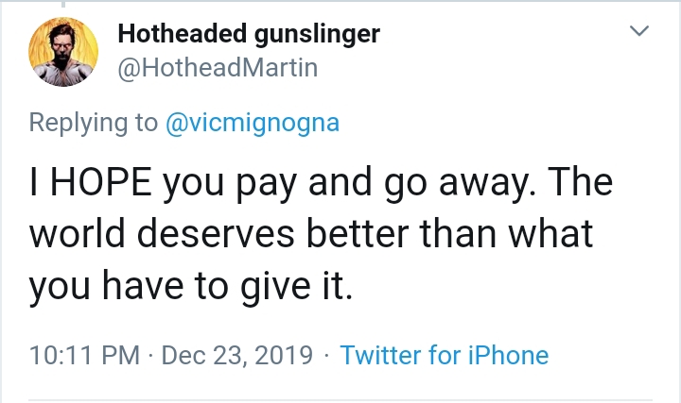Click the word HOPE in the tweet
This screenshot has height=403, width=681.
tap(101, 182)
